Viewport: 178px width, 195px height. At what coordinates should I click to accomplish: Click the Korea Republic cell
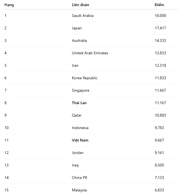point(85,78)
